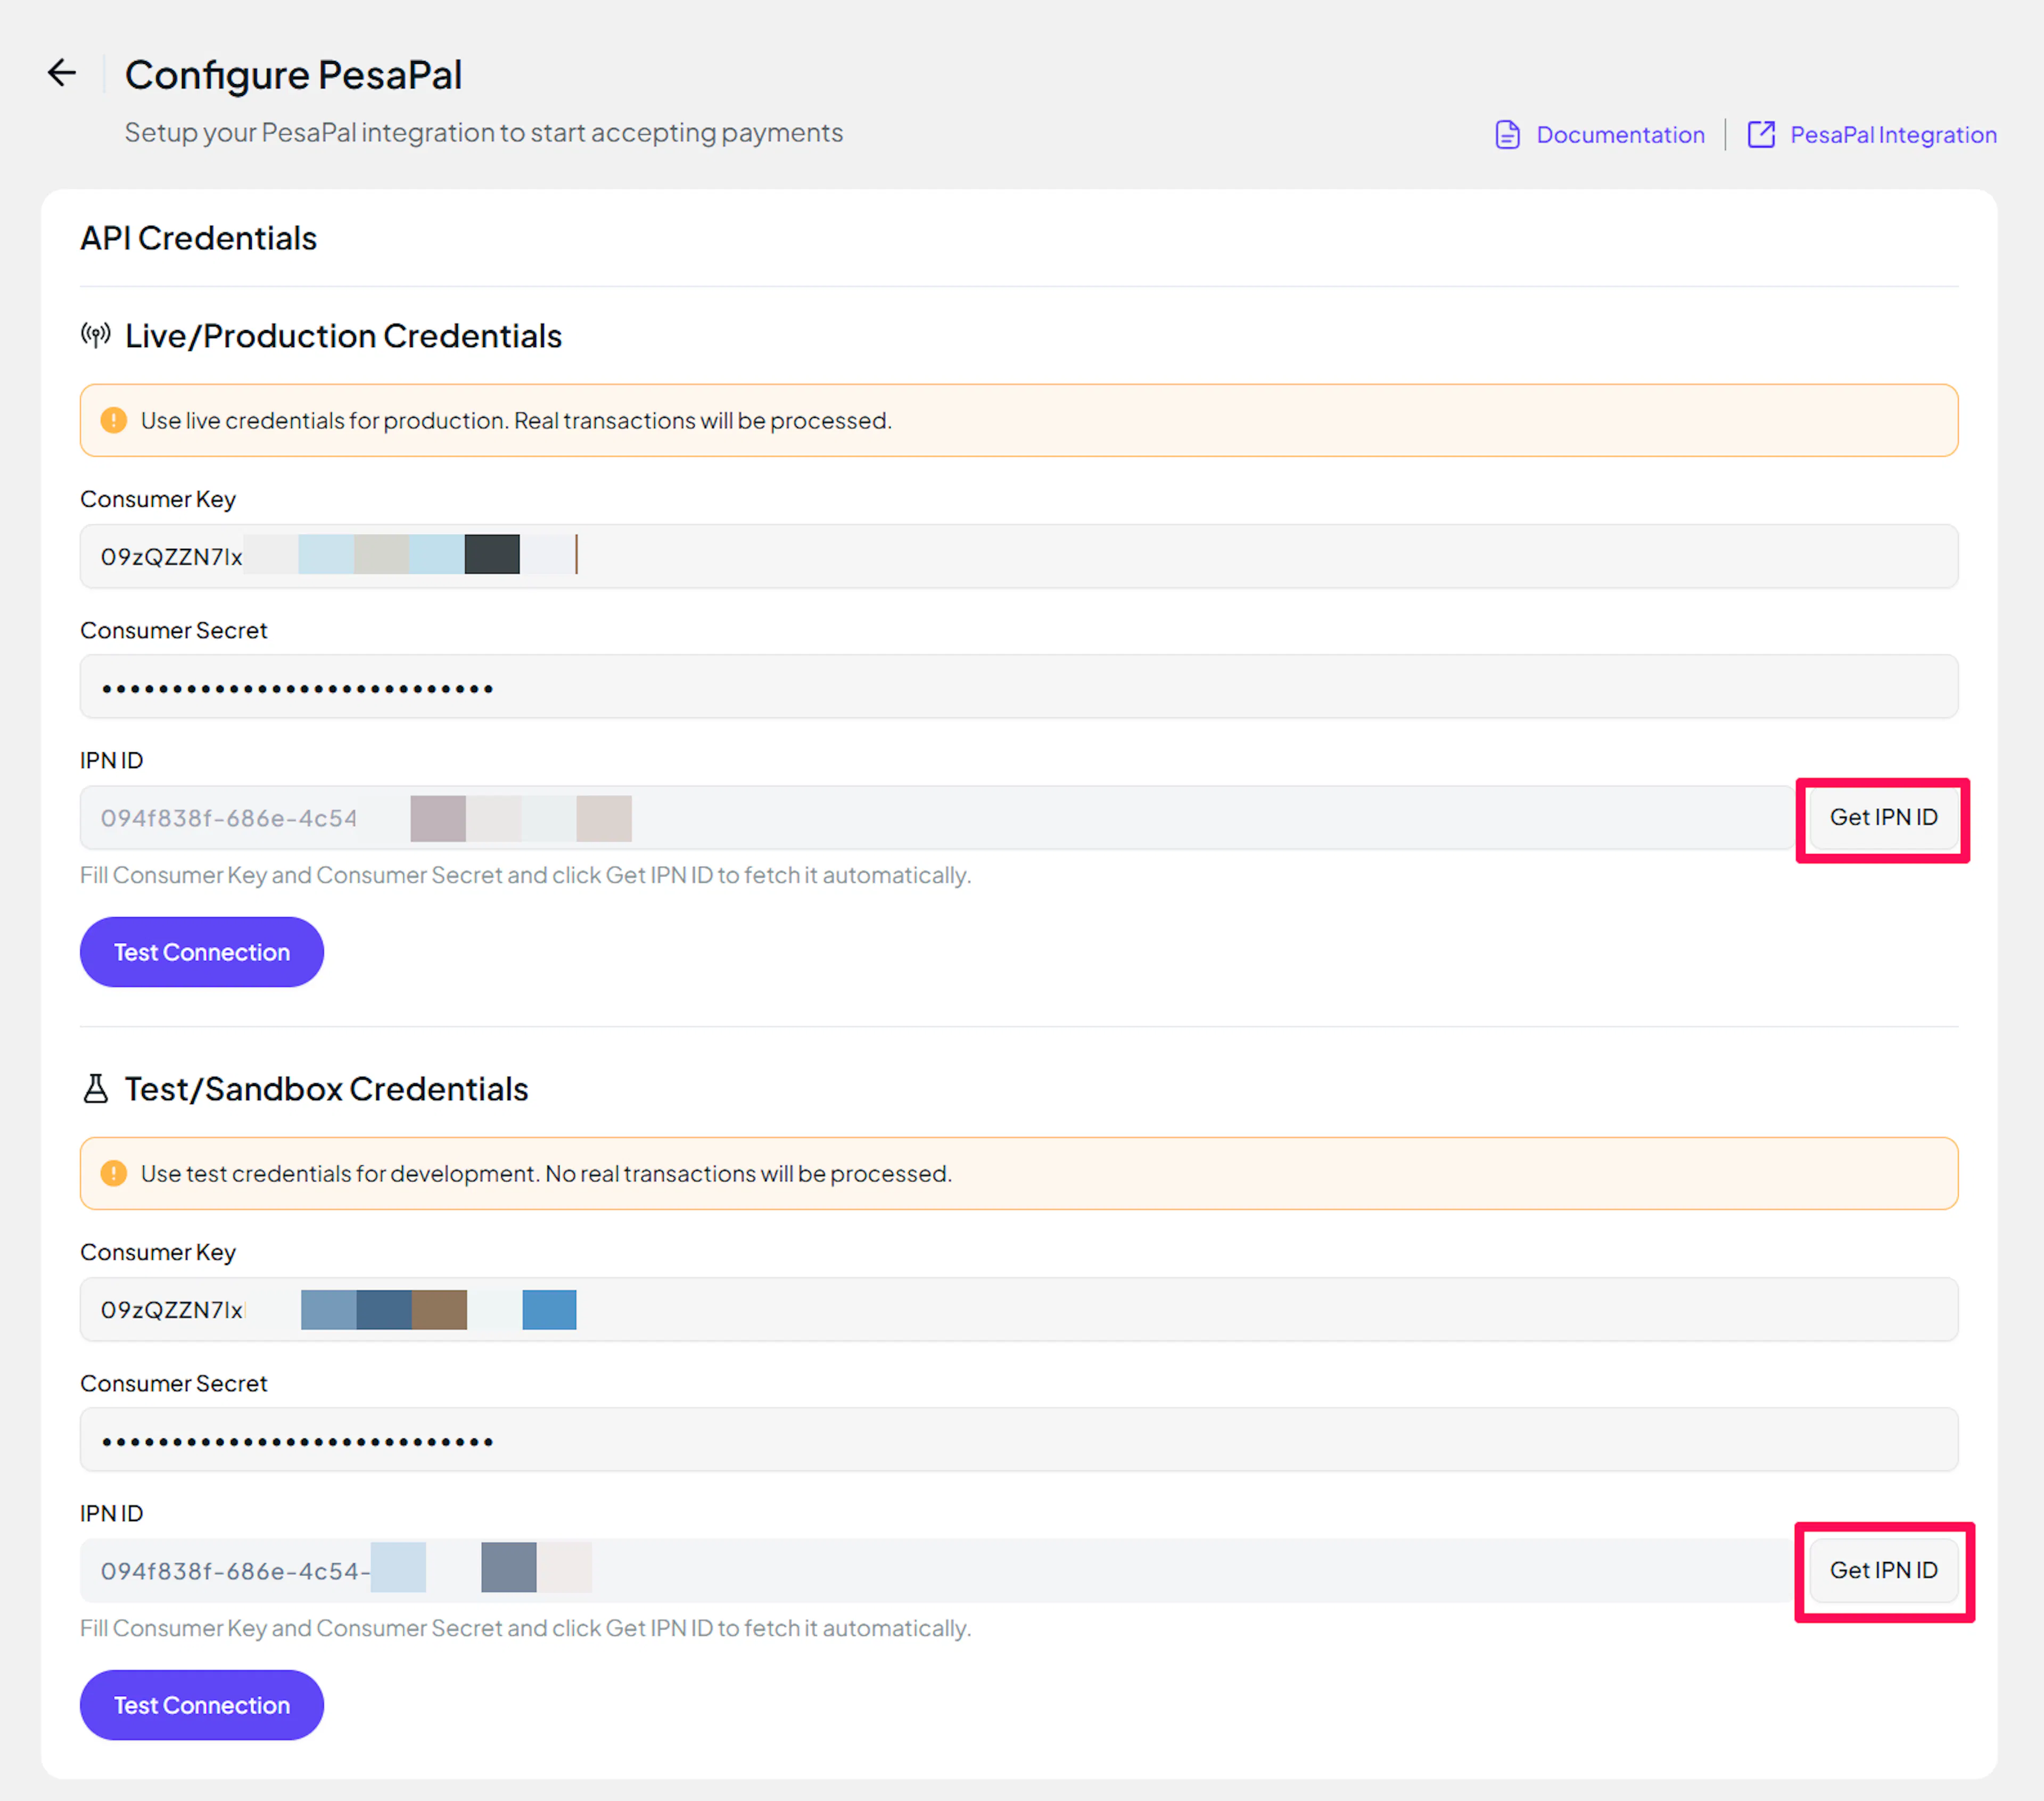The image size is (2044, 1801).
Task: Click the live IPN ID field
Action: click(x=1100, y=818)
